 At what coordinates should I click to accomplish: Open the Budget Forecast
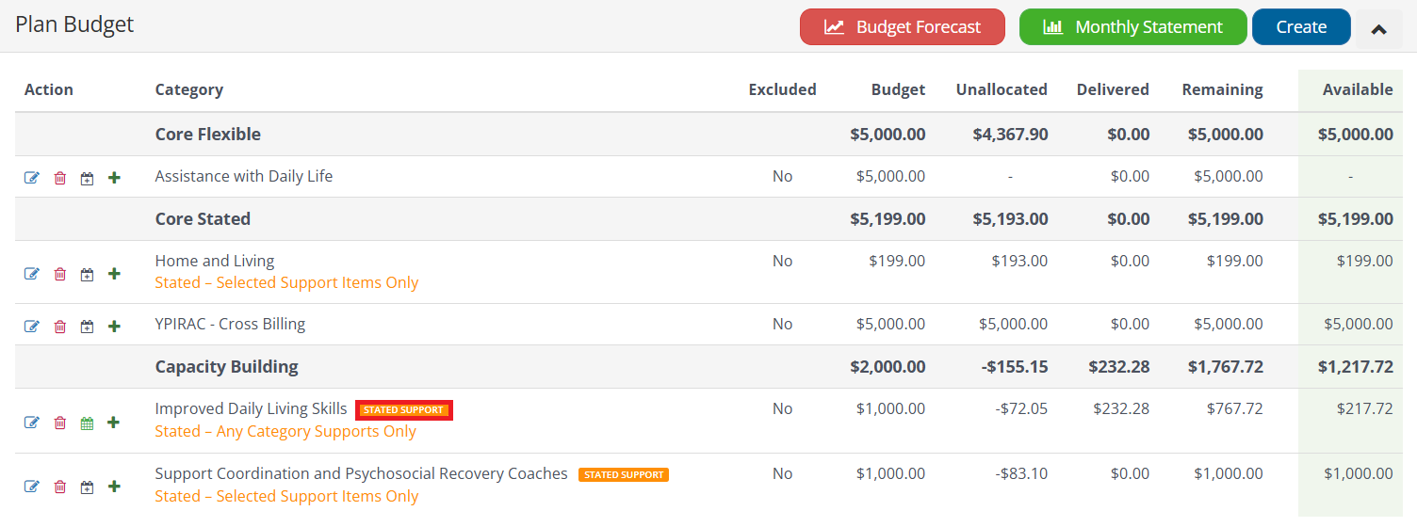pos(903,27)
